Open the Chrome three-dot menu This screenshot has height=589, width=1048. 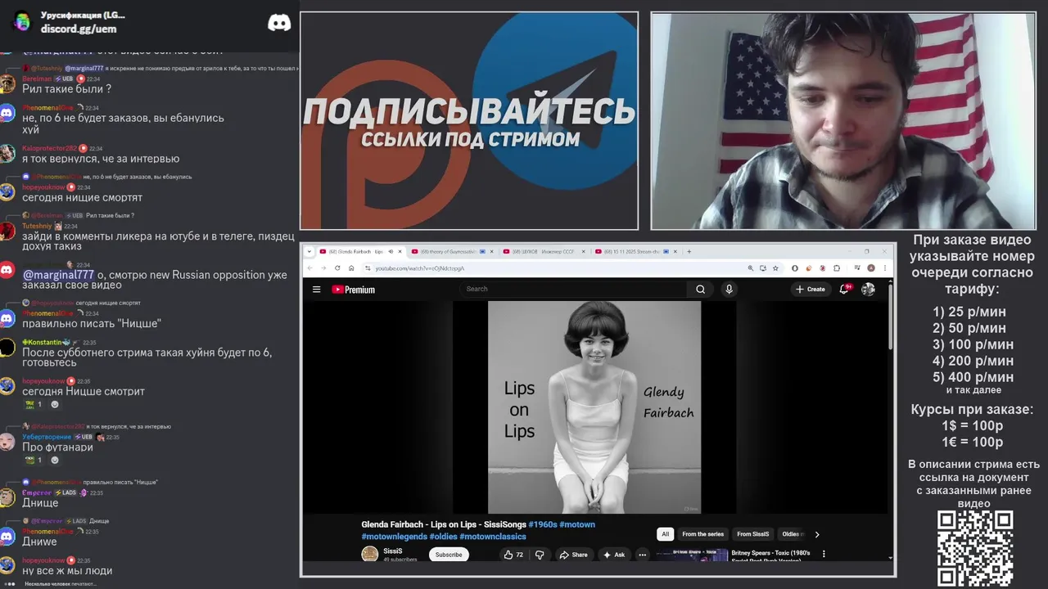(x=886, y=268)
